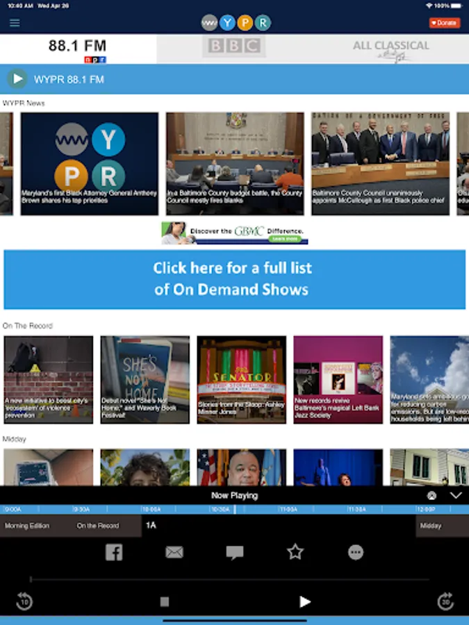The height and width of the screenshot is (625, 469).
Task: Click the 9:30A timeline marker
Action: click(82, 510)
